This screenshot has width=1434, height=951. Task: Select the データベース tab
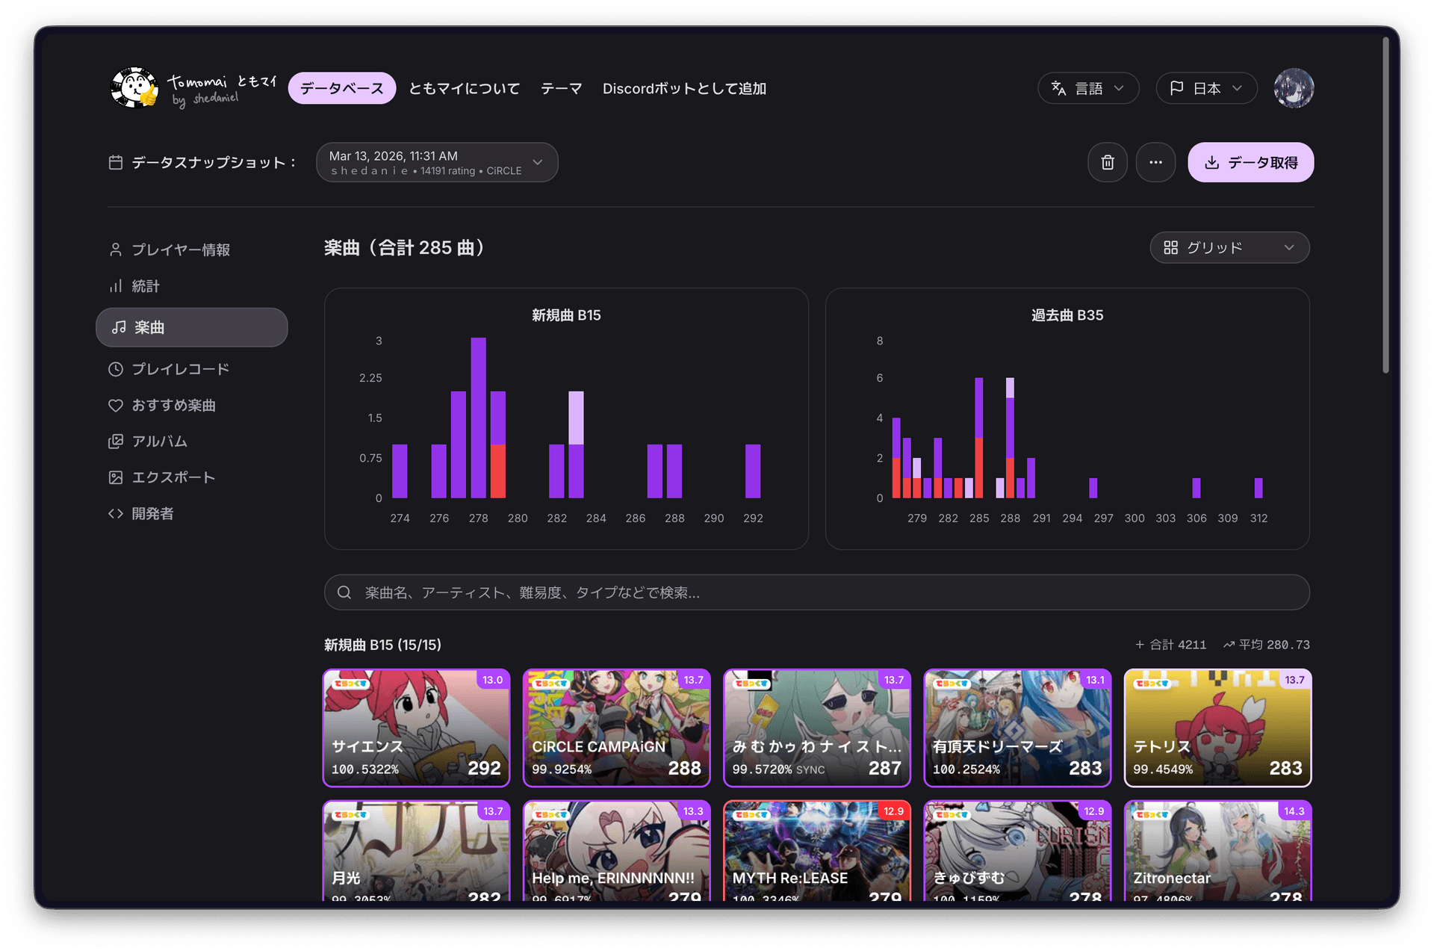[341, 88]
